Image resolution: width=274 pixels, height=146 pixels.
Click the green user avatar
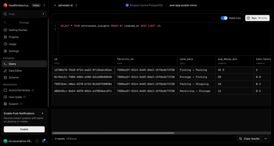pos(5,141)
